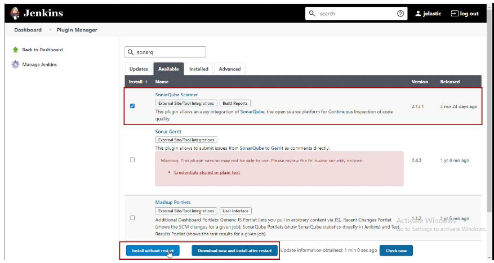Click the Version column header
Viewport: 494px width, 263px height.
click(x=420, y=82)
